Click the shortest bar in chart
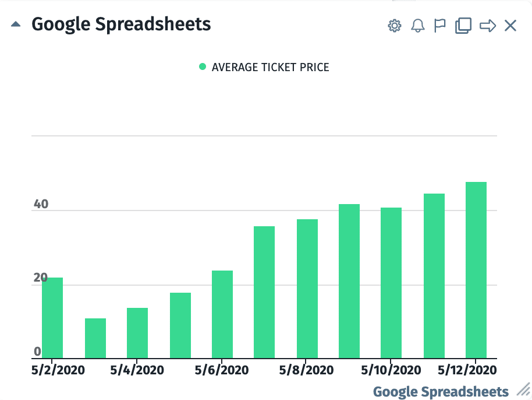The width and height of the screenshot is (532, 400). click(x=95, y=338)
